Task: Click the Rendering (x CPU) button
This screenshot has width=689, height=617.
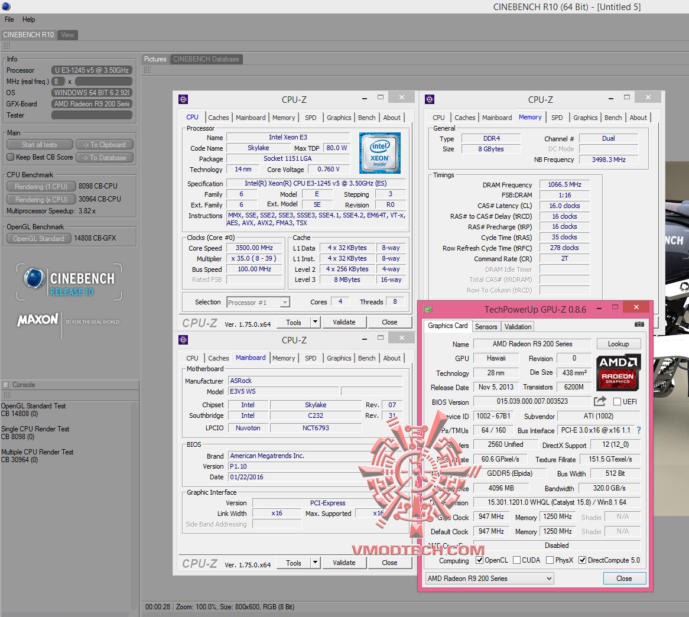Action: [x=41, y=199]
